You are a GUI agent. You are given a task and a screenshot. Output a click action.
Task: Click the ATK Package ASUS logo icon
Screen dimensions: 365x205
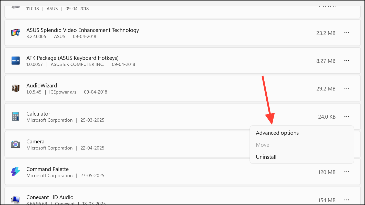pos(15,61)
